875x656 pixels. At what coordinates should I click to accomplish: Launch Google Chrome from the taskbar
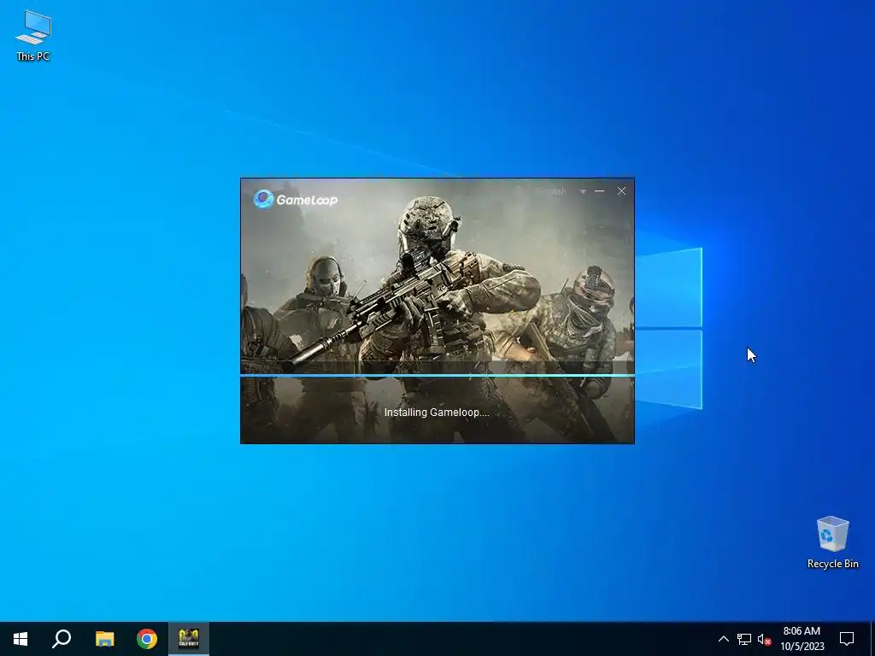coord(147,639)
